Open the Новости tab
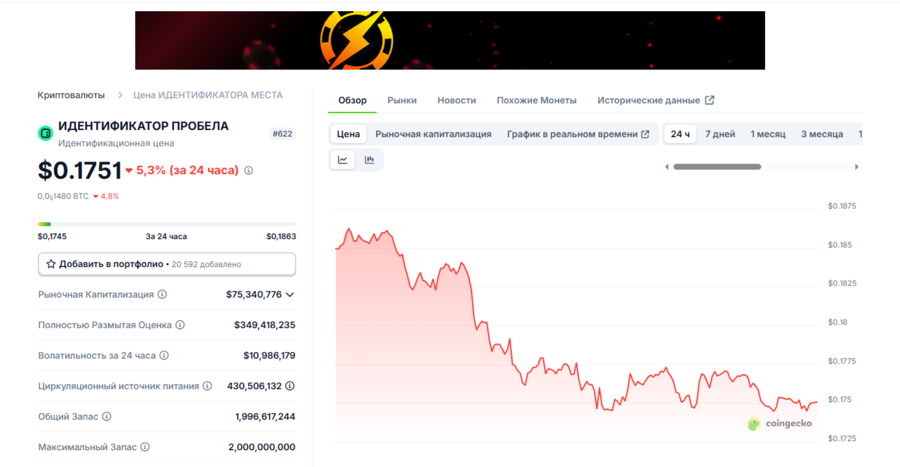 [456, 100]
